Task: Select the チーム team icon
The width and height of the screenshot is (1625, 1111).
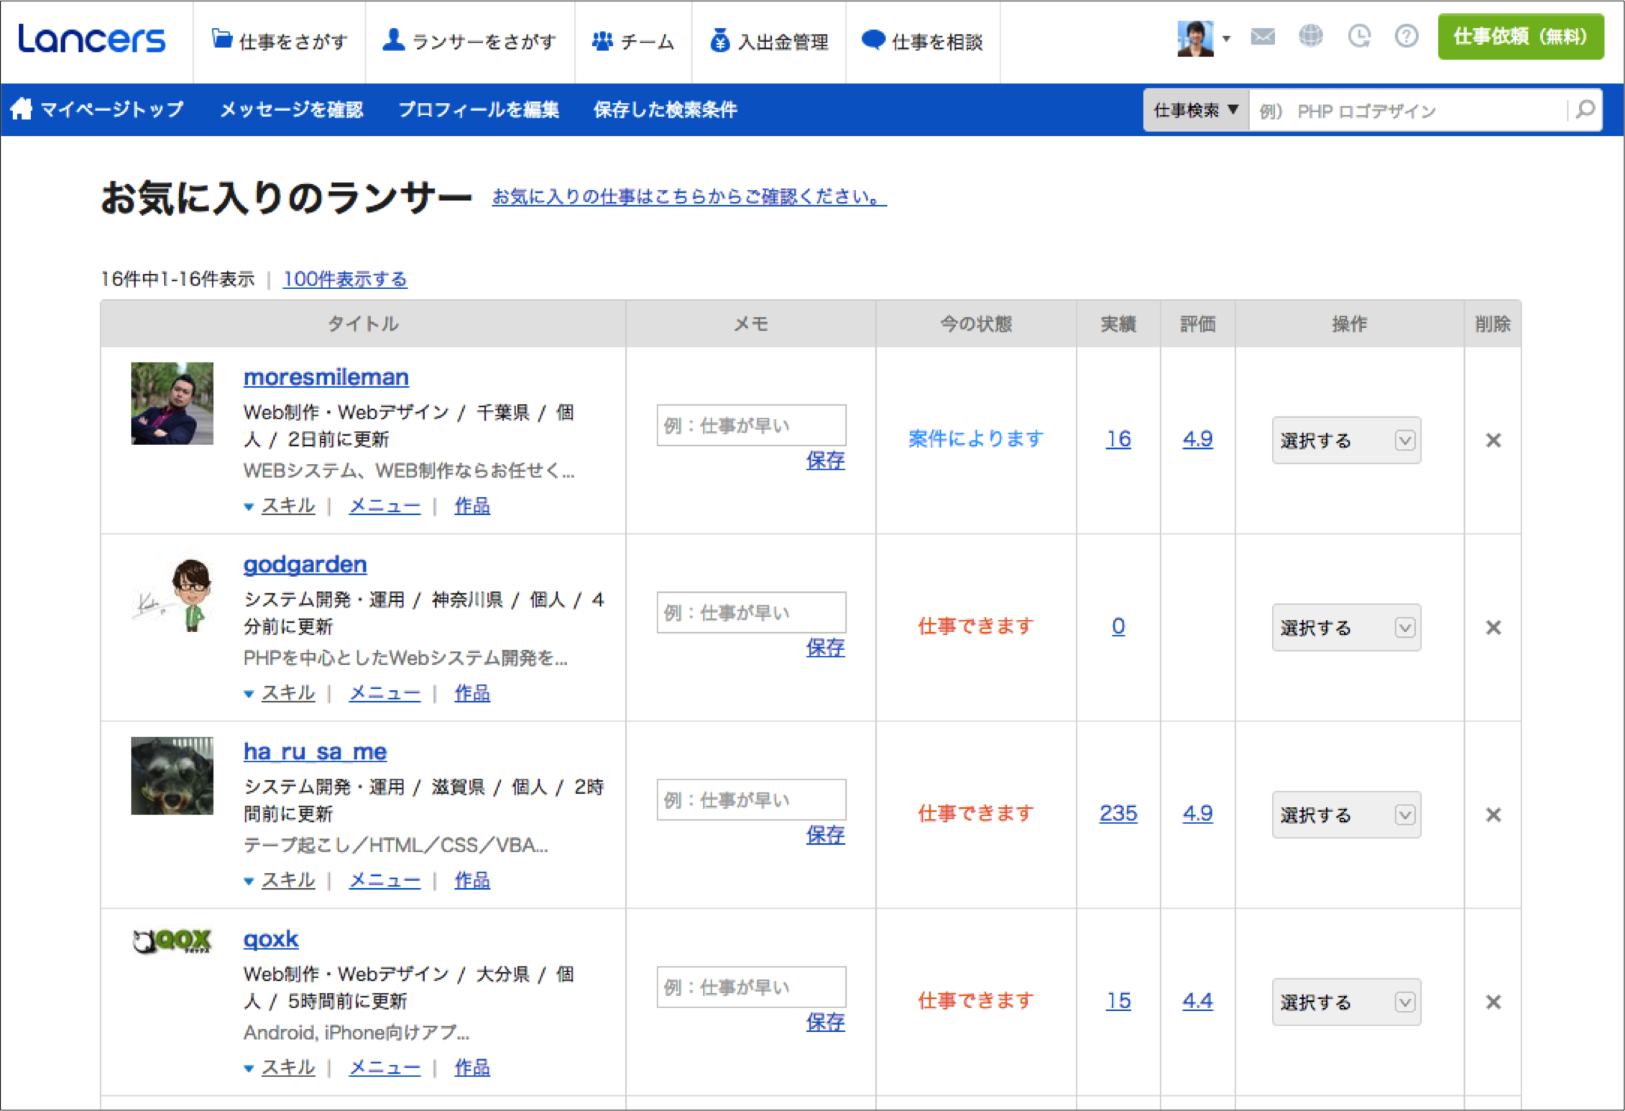Action: [604, 41]
